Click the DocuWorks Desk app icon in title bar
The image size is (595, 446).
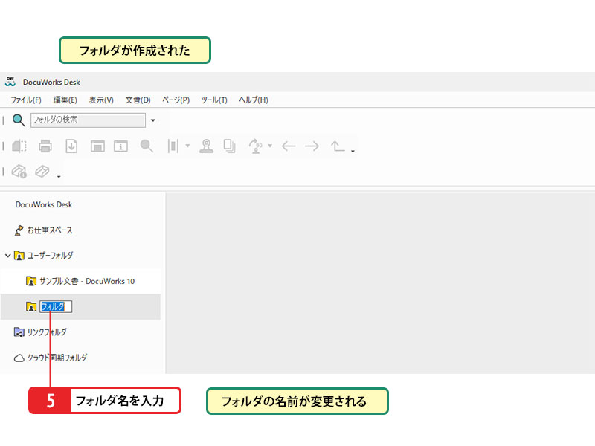tap(10, 82)
